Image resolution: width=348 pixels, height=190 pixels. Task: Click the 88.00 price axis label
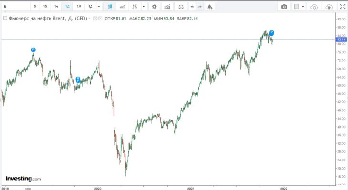click(341, 28)
